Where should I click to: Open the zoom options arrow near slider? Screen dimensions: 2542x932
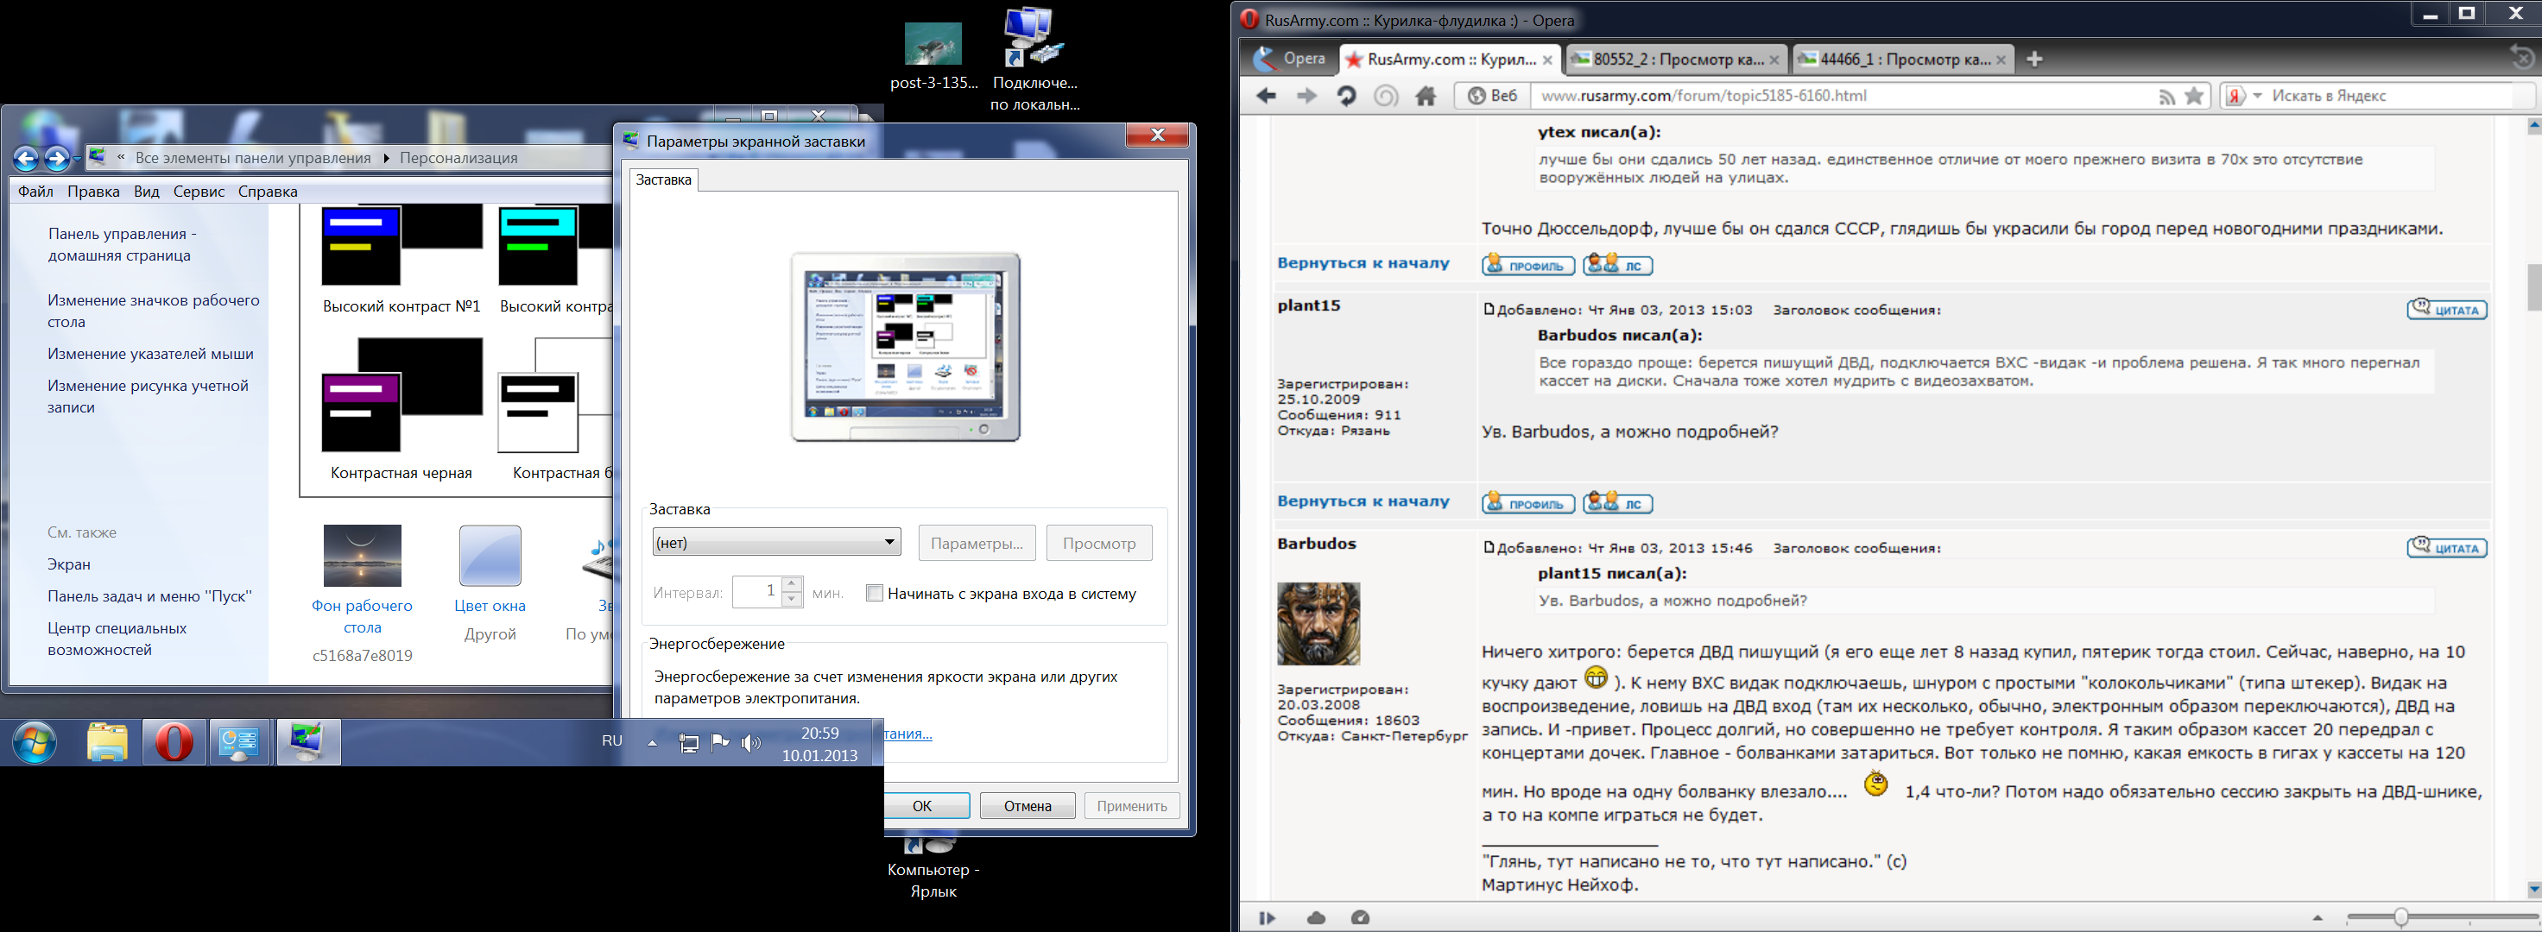2317,918
